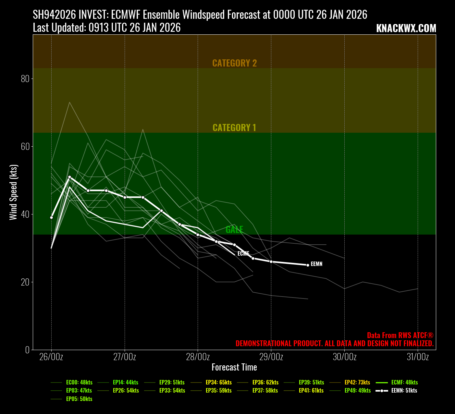Click the EP49: 49kts legend entry
This screenshot has height=414, width=455.
(357, 391)
